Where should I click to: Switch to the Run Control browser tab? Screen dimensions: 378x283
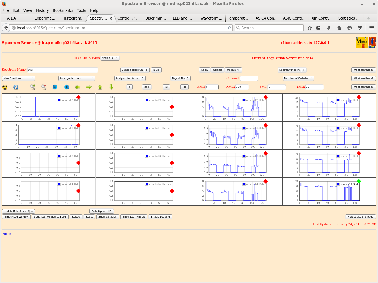point(321,18)
